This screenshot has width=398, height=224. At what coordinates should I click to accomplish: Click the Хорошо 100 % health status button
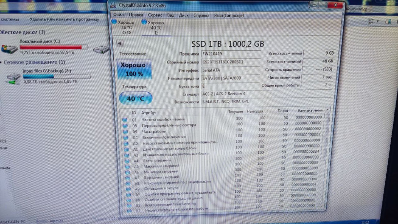pos(134,69)
